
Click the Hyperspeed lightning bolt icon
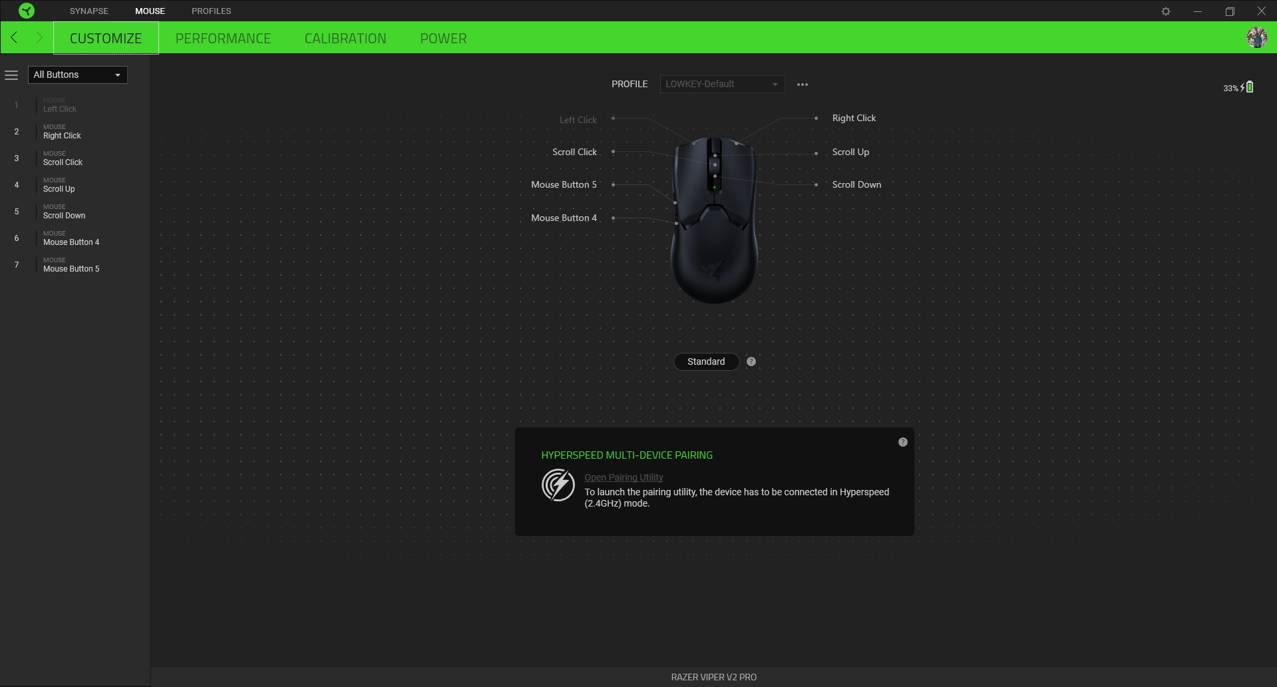pyautogui.click(x=558, y=485)
